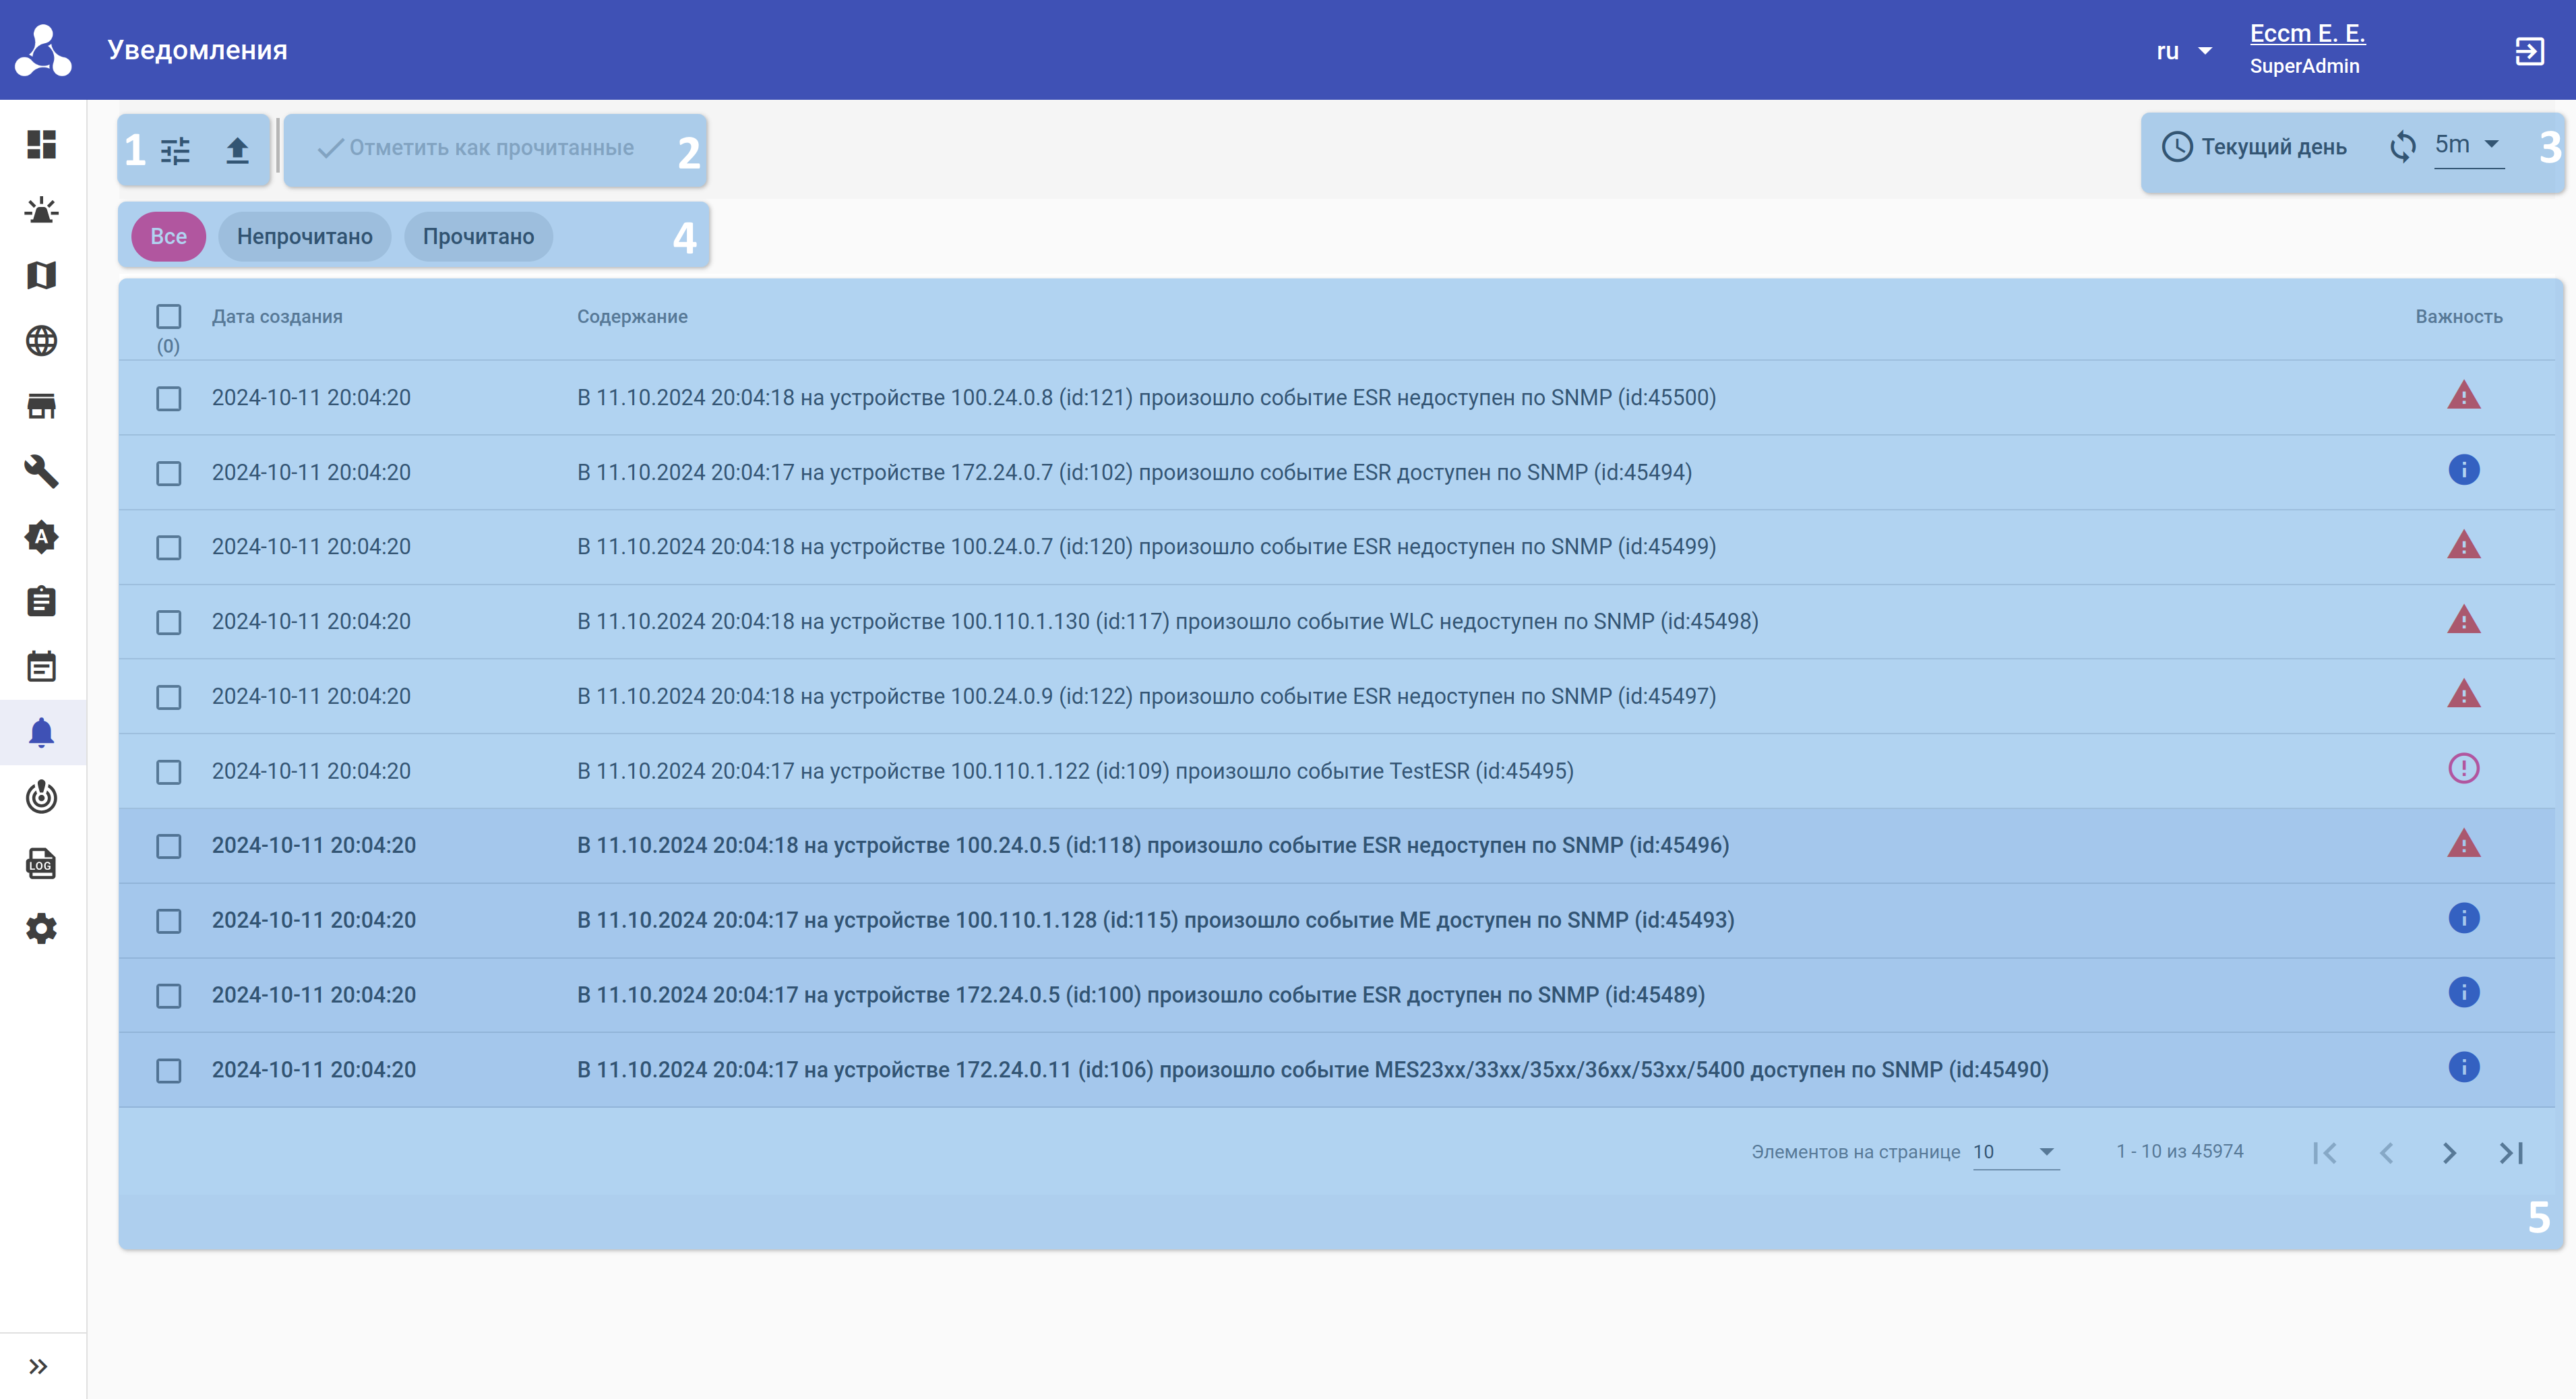
Task: Open the Ecсm E. E. user profile link
Action: (2306, 33)
